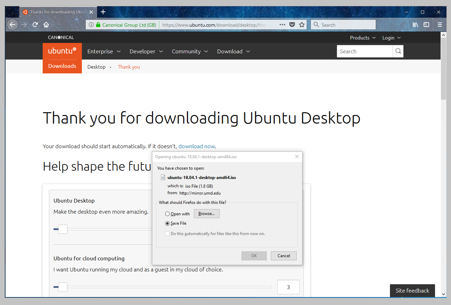Click the Downloads section tab
The height and width of the screenshot is (305, 451).
tap(62, 66)
